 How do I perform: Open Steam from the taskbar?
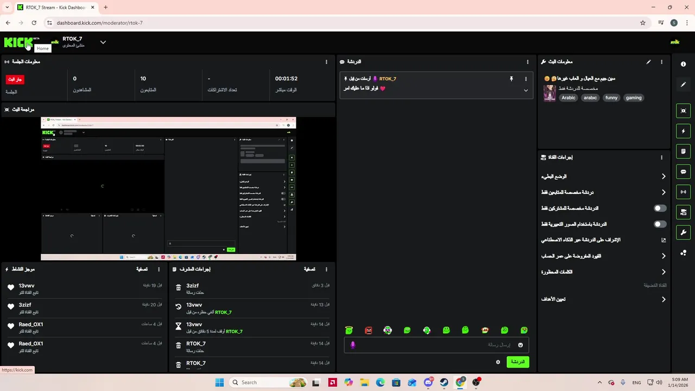444,382
